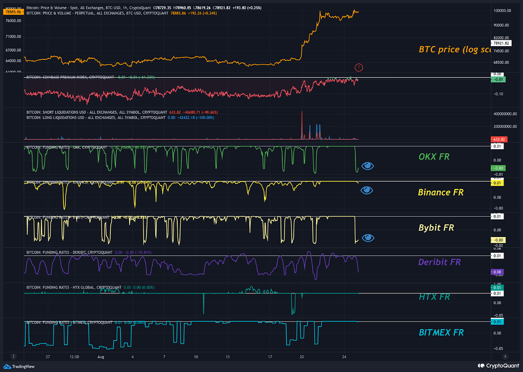This screenshot has width=523, height=372.
Task: Click the OKX FR annotation label
Action: (x=434, y=156)
